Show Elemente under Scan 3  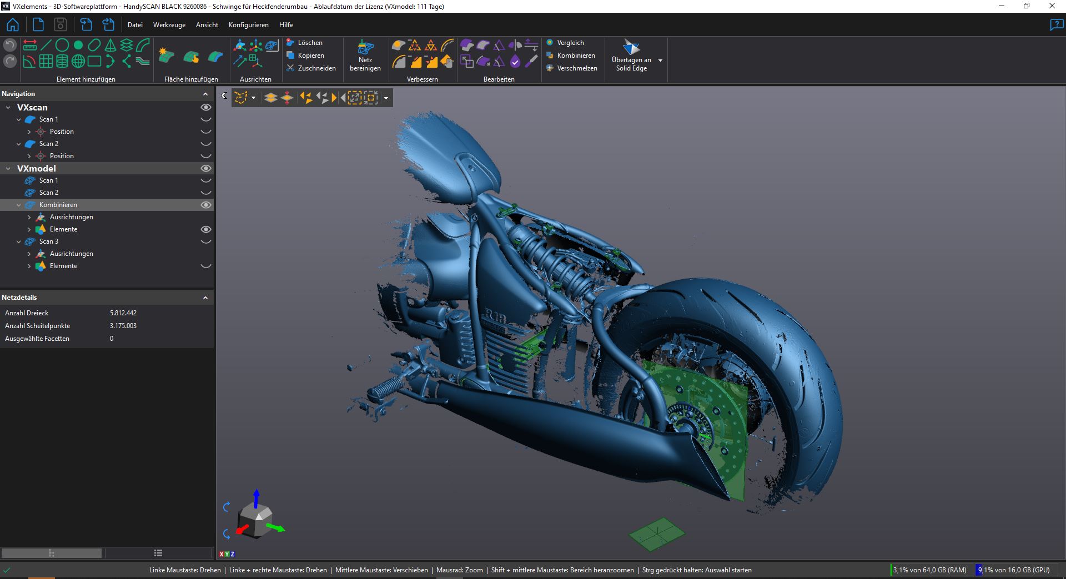(x=205, y=266)
